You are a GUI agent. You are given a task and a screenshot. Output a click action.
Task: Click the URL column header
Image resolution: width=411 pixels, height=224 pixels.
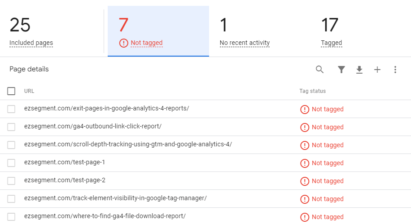tap(29, 91)
